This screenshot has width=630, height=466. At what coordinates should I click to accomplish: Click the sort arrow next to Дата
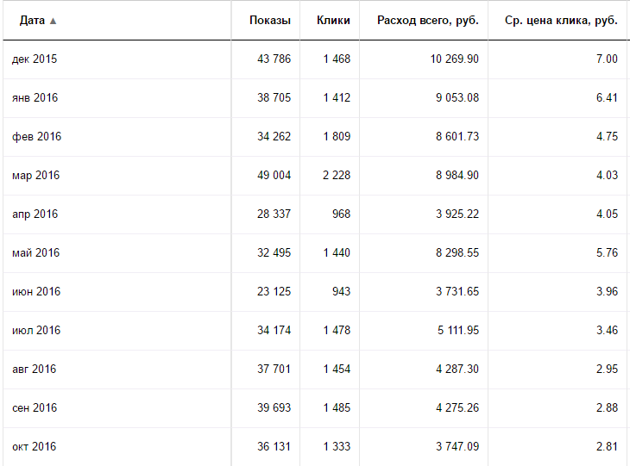[53, 22]
